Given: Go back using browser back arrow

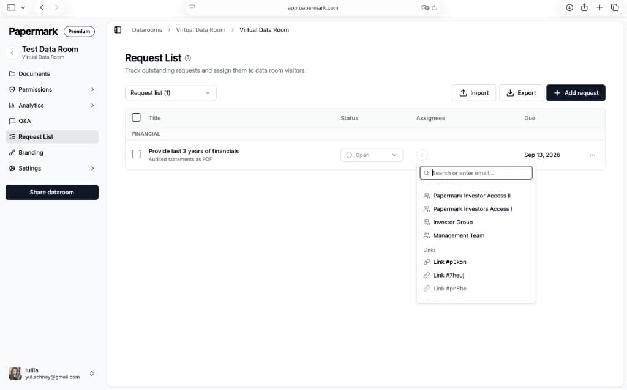Looking at the screenshot, I should coord(42,7).
